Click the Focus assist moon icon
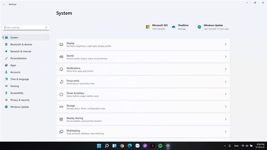Screen dimensions: 267x150 61,82
